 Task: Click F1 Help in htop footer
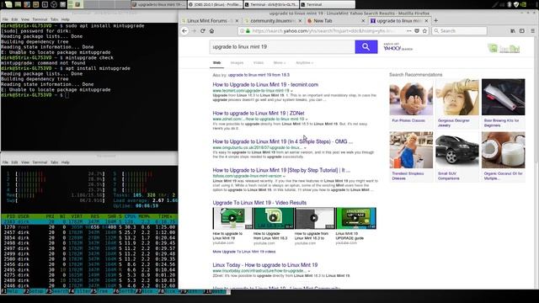[x=11, y=291]
